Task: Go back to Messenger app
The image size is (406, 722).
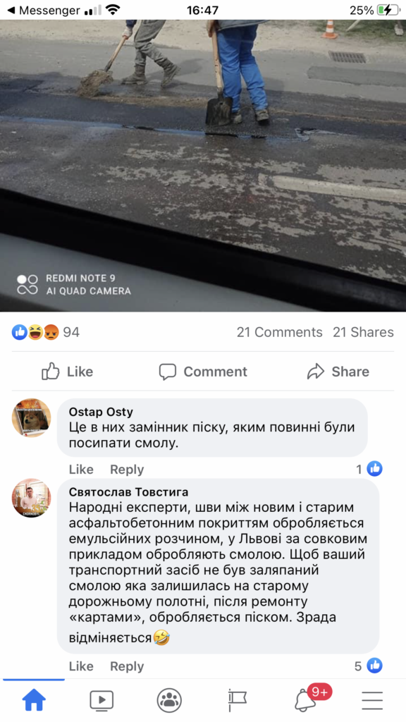Action: click(44, 10)
